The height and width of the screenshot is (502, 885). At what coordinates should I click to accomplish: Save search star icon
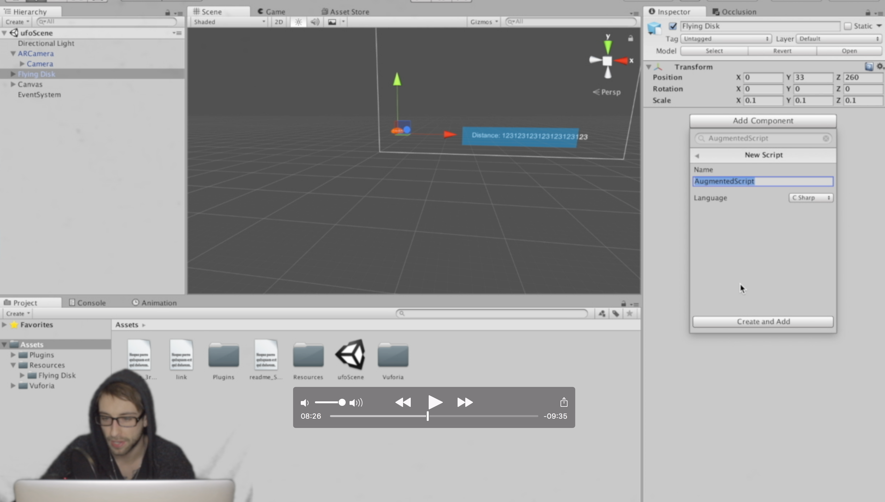point(629,314)
